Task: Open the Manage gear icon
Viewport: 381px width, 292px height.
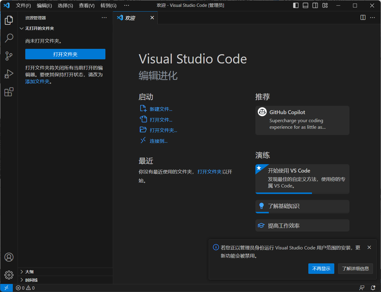Action: coord(9,275)
